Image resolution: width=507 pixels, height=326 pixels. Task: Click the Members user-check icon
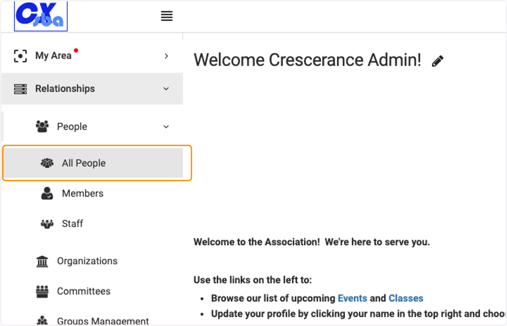pos(47,193)
